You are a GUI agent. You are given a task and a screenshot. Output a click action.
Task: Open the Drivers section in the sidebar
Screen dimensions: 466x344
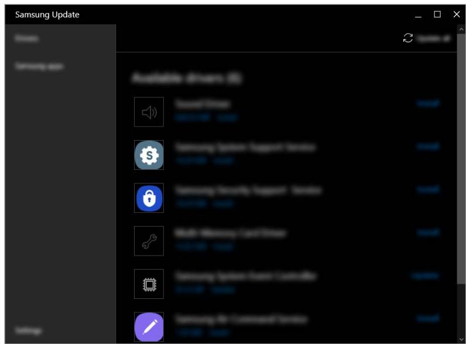tap(27, 38)
